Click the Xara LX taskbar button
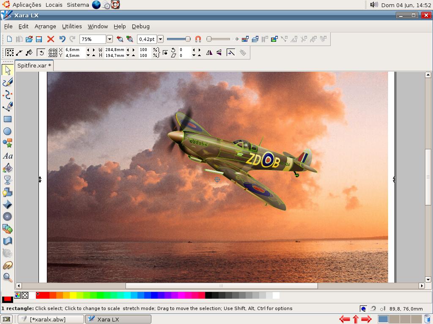 point(118,319)
